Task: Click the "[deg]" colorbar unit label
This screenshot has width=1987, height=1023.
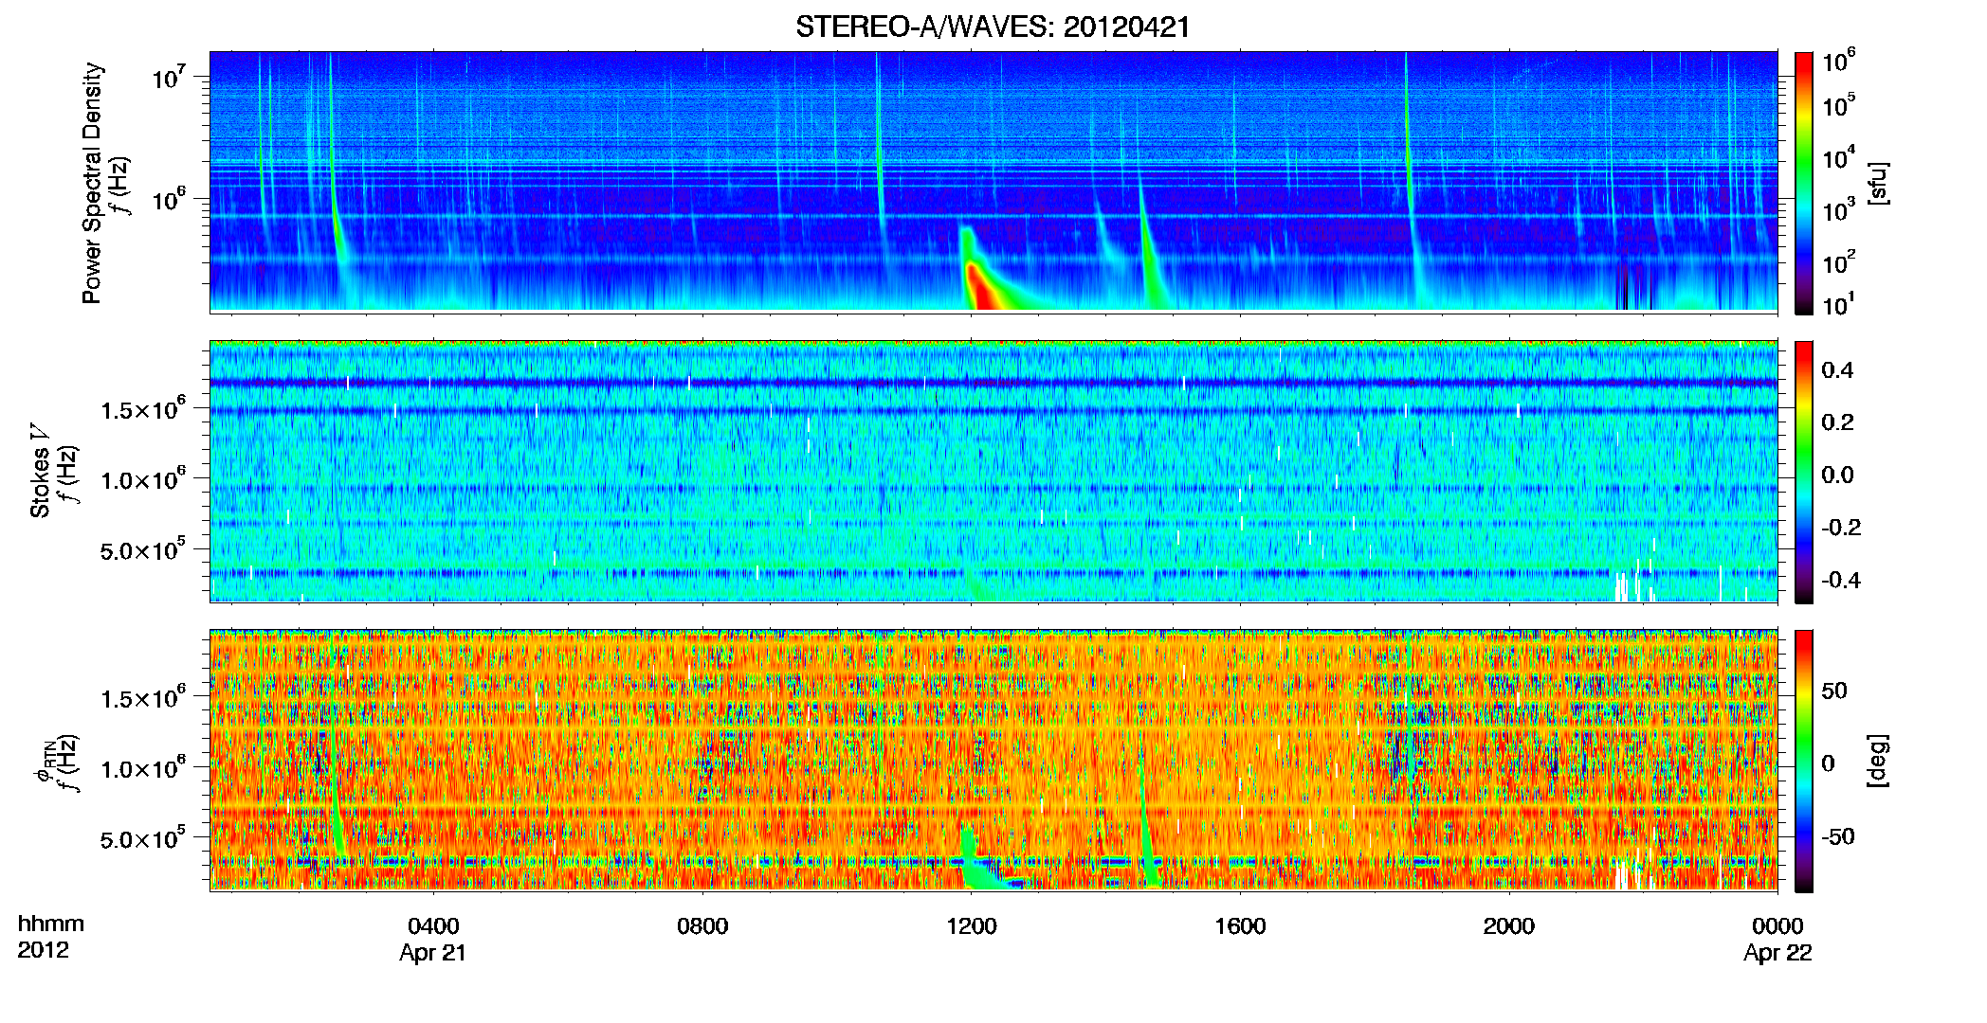Action: point(1877,761)
